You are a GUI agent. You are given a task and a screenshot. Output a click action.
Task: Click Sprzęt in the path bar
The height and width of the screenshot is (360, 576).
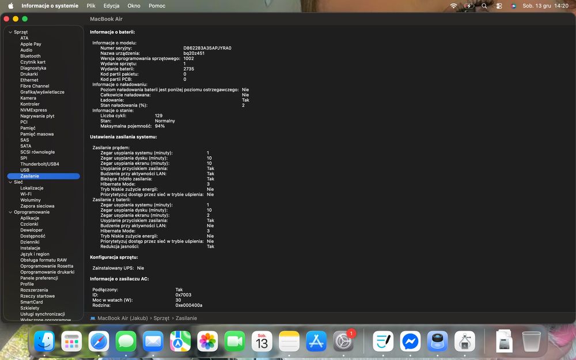pos(161,318)
